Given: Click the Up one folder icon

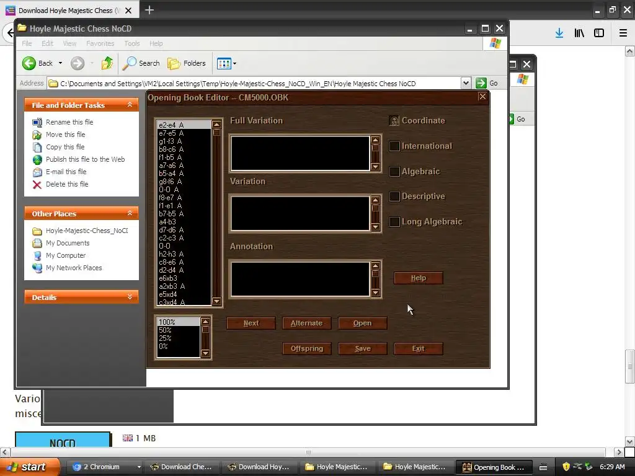Looking at the screenshot, I should tap(107, 63).
